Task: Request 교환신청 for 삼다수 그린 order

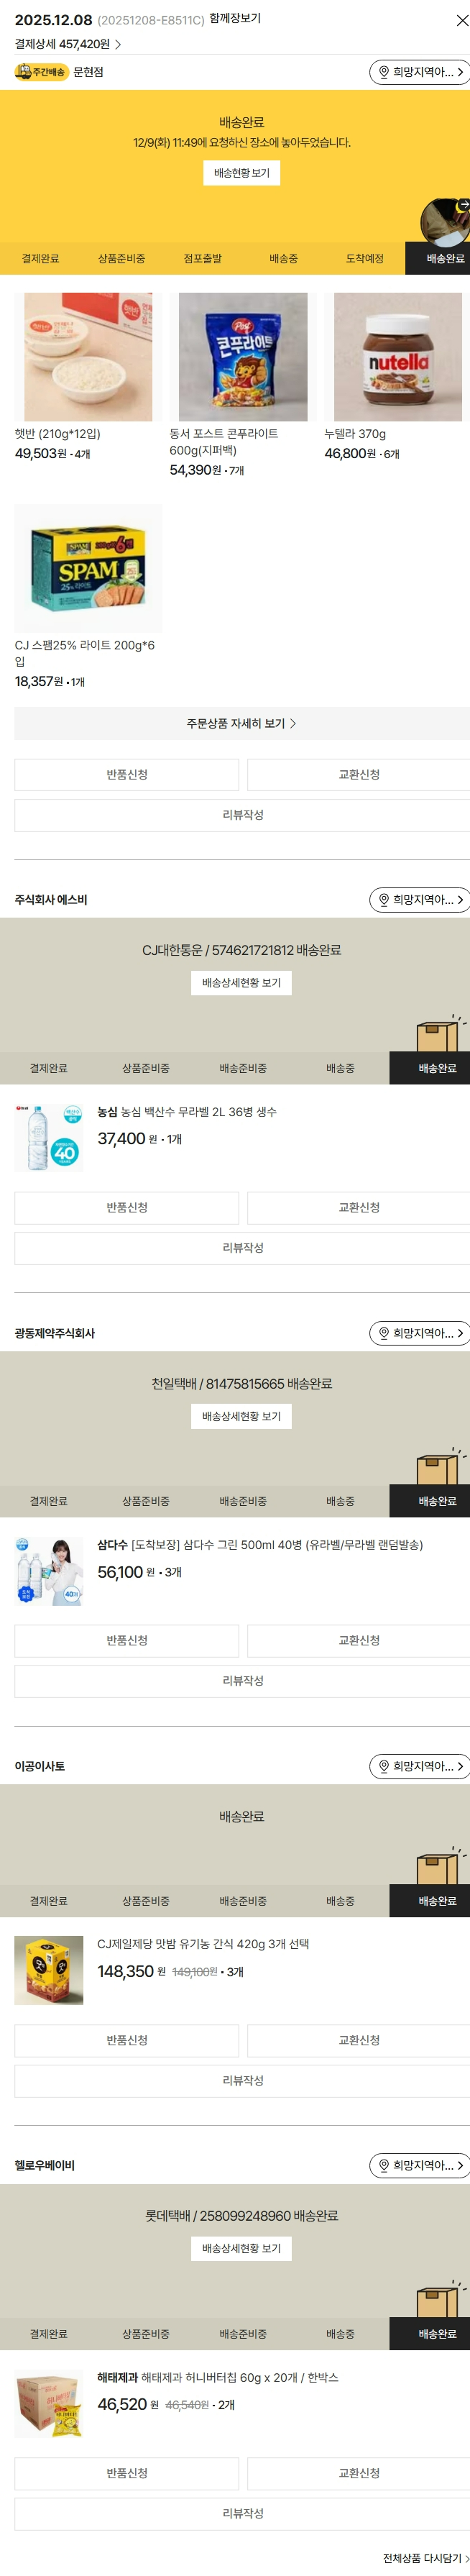Action: (x=358, y=1640)
